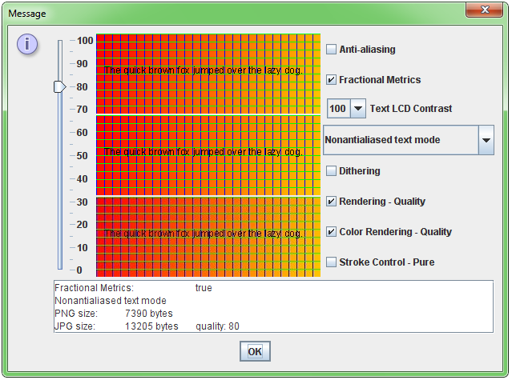Enable the Anti-aliasing checkbox

pyautogui.click(x=331, y=50)
